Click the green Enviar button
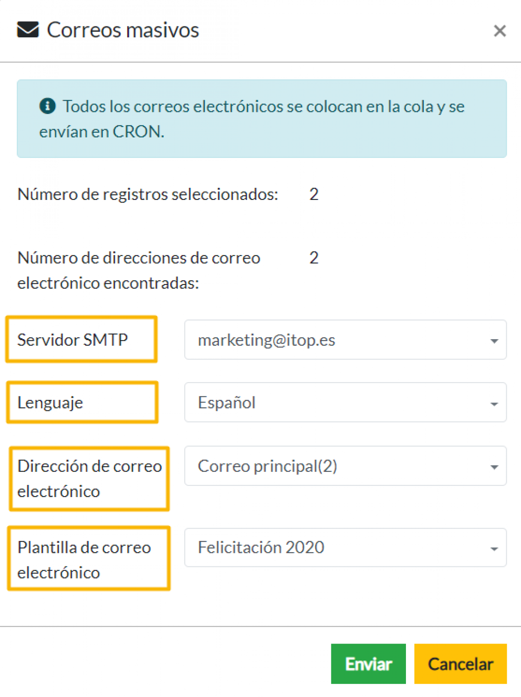The image size is (521, 697). pyautogui.click(x=368, y=664)
